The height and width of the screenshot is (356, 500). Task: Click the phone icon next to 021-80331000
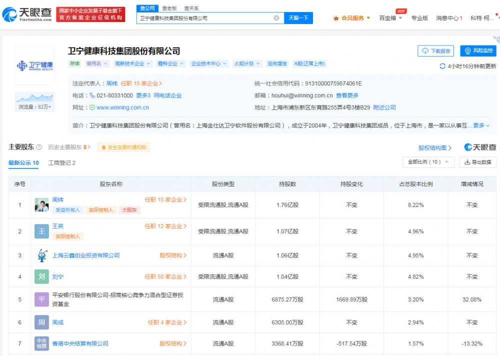[92, 95]
